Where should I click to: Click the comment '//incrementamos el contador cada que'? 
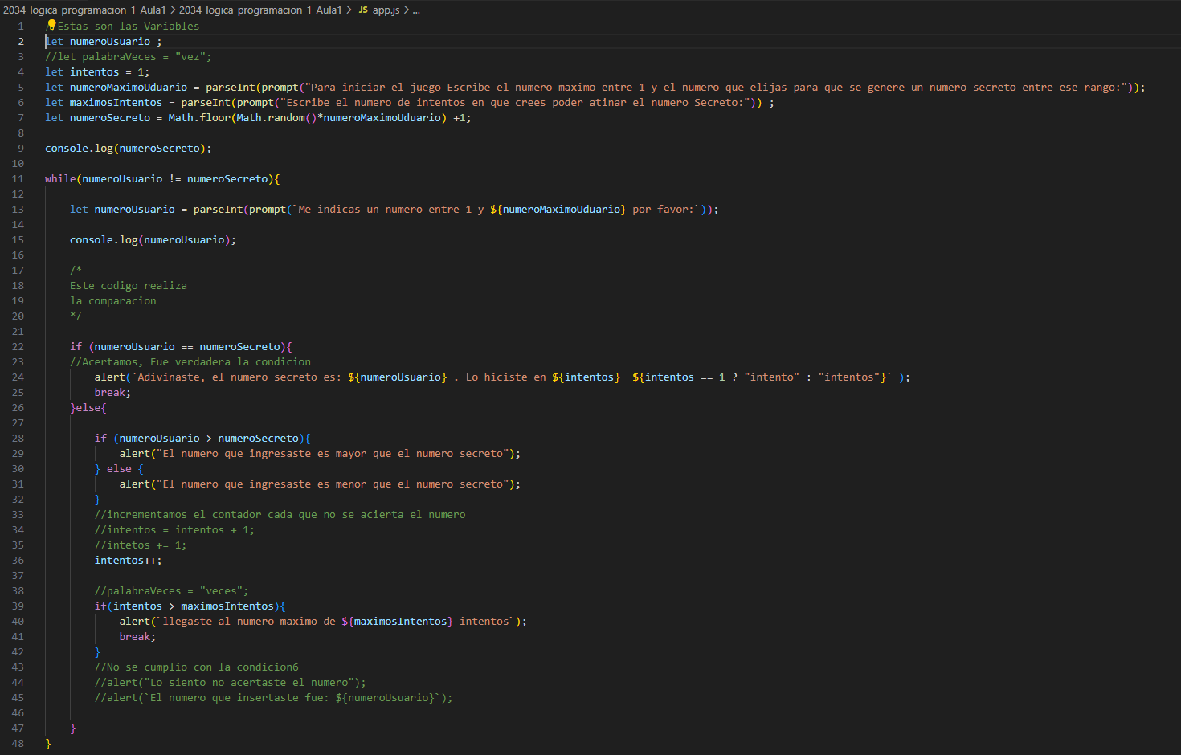click(x=280, y=514)
